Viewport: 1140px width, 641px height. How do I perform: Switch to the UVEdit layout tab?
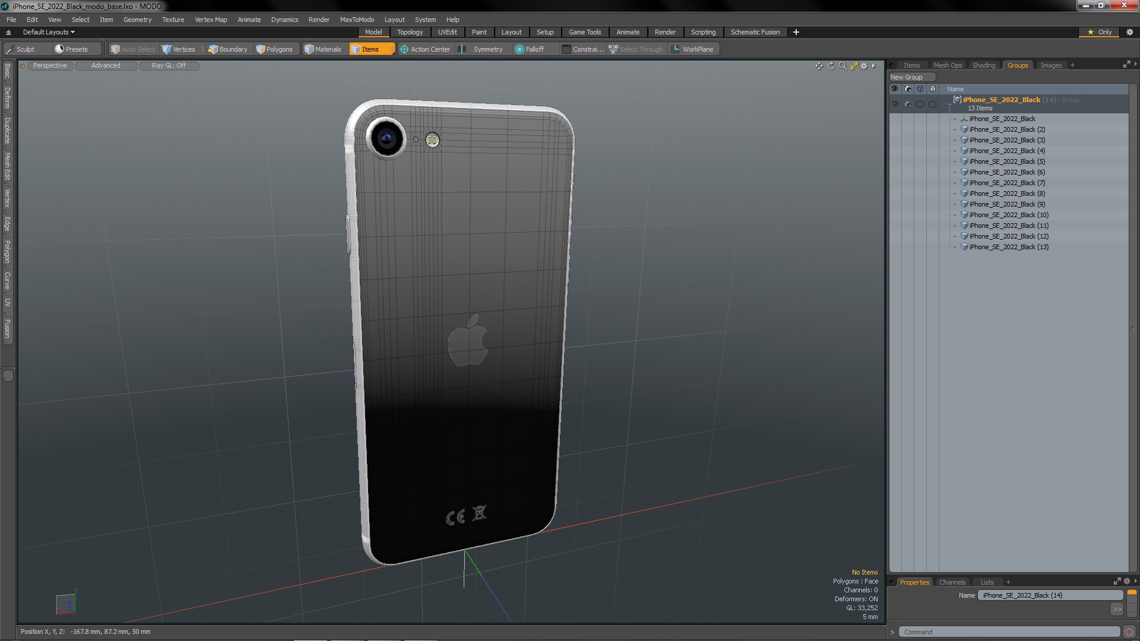point(447,32)
